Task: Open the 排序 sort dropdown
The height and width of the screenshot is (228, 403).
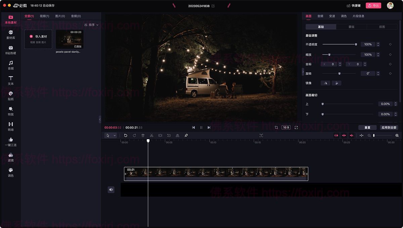Action: (91, 25)
